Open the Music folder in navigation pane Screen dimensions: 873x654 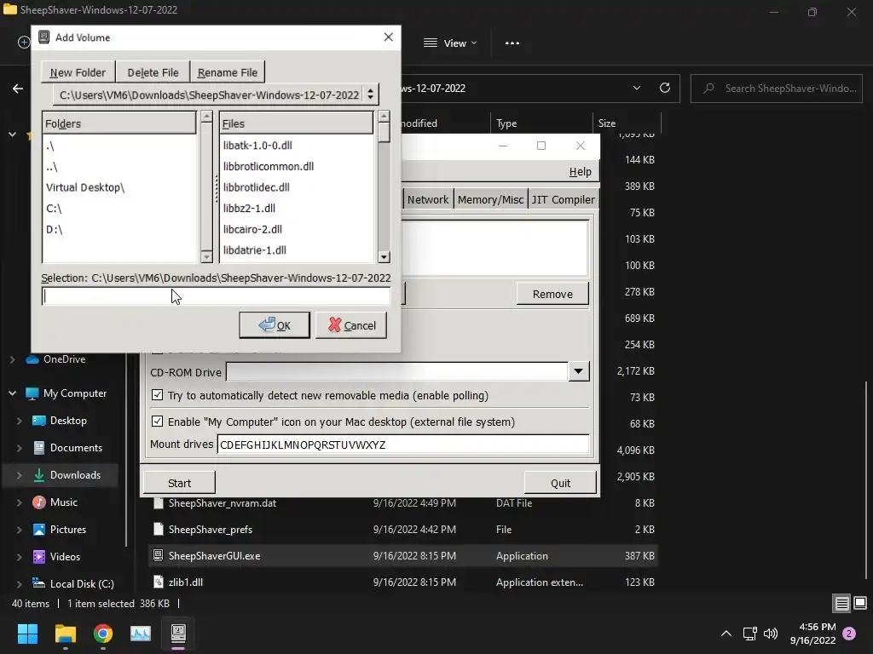click(63, 502)
